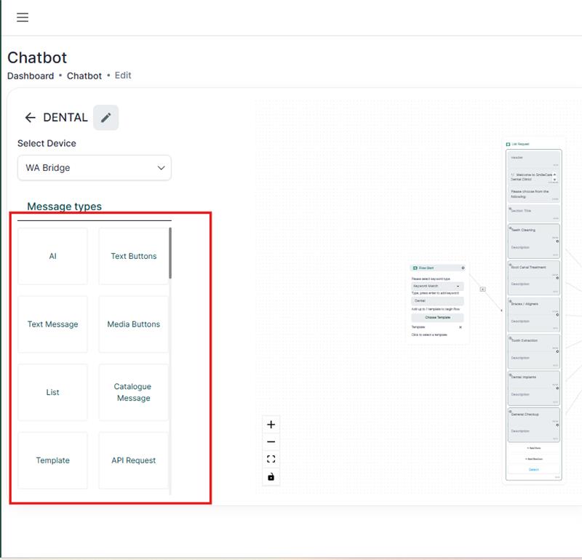Go to Dashboard breadcrumb link
The height and width of the screenshot is (560, 582).
click(31, 76)
